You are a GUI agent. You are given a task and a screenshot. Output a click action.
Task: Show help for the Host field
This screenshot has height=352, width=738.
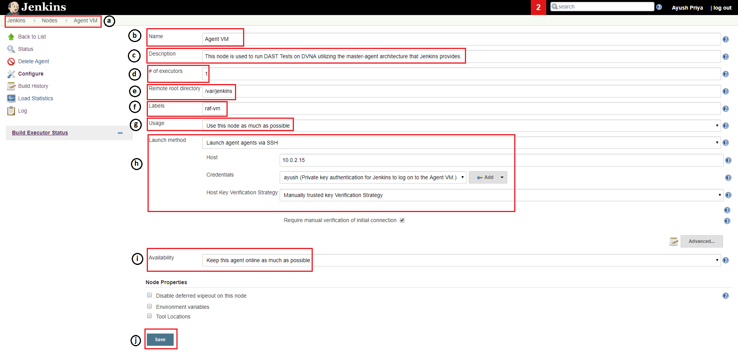(x=728, y=160)
